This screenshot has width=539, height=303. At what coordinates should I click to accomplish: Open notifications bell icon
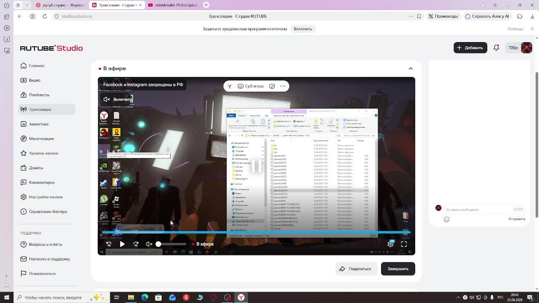tap(496, 48)
